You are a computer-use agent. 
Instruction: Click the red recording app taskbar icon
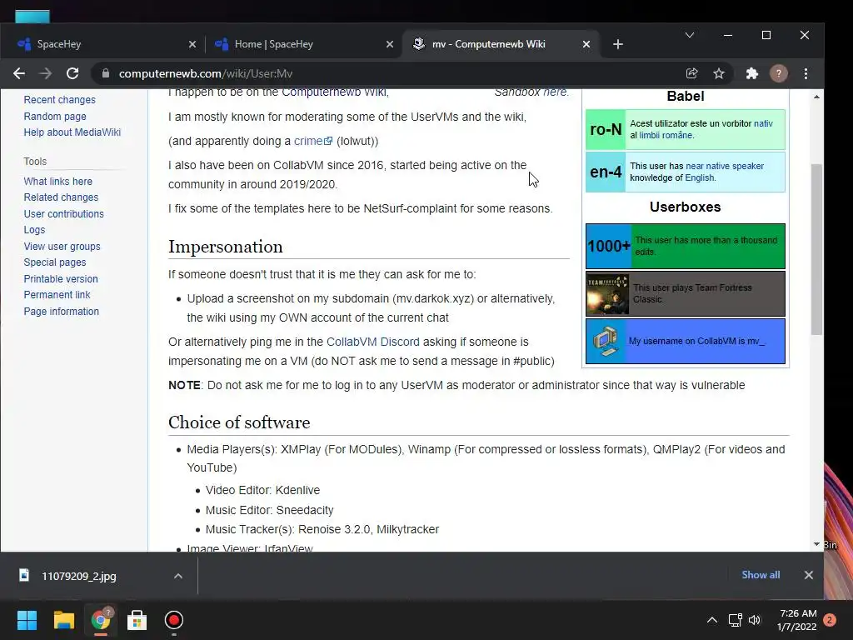pyautogui.click(x=173, y=620)
